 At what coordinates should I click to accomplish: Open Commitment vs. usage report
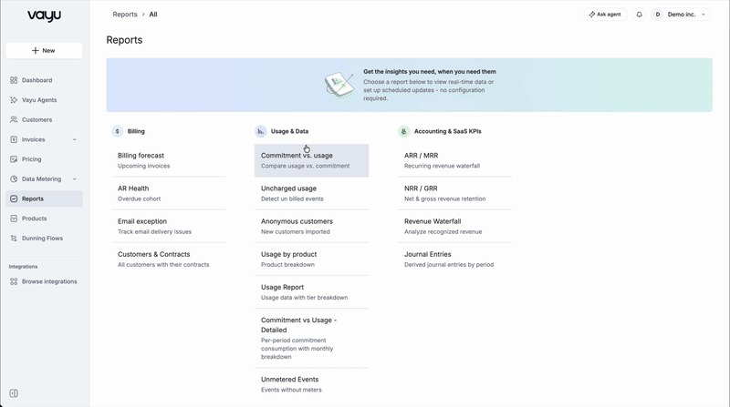(311, 160)
